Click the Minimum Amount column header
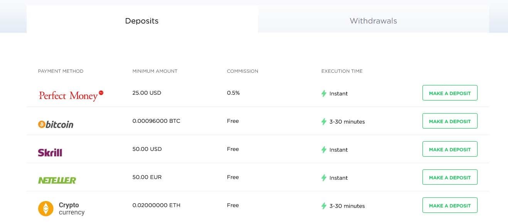This screenshot has height=224, width=508. coord(155,71)
